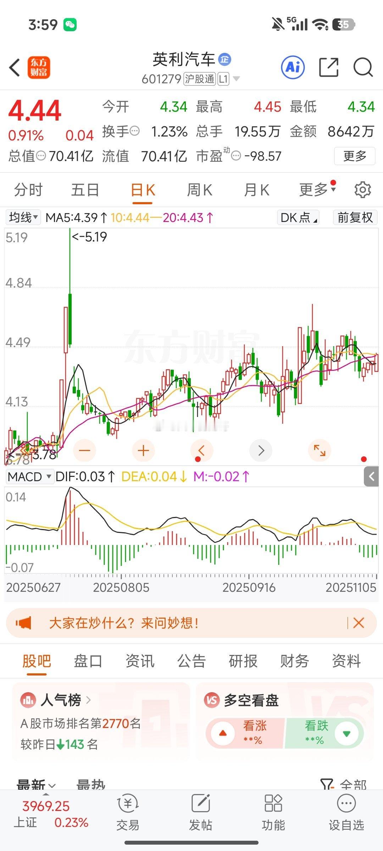
Task: Switch to 分时 tab
Action: (x=28, y=190)
